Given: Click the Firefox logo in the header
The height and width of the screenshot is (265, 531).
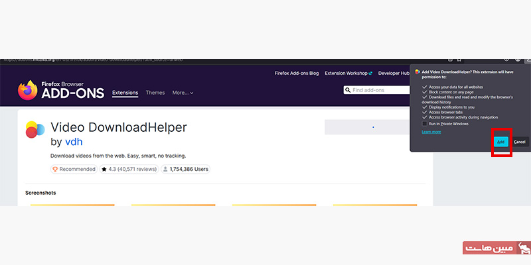Looking at the screenshot, I should pyautogui.click(x=28, y=90).
